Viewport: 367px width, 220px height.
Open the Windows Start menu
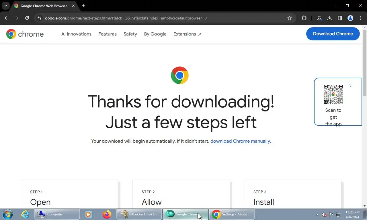pyautogui.click(x=7, y=214)
